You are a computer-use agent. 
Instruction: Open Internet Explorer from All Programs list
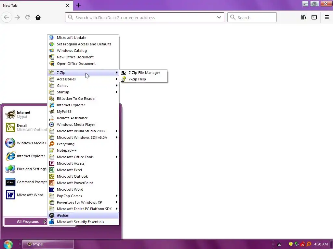click(x=83, y=105)
